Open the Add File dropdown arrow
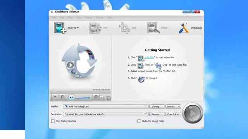 click(x=77, y=28)
